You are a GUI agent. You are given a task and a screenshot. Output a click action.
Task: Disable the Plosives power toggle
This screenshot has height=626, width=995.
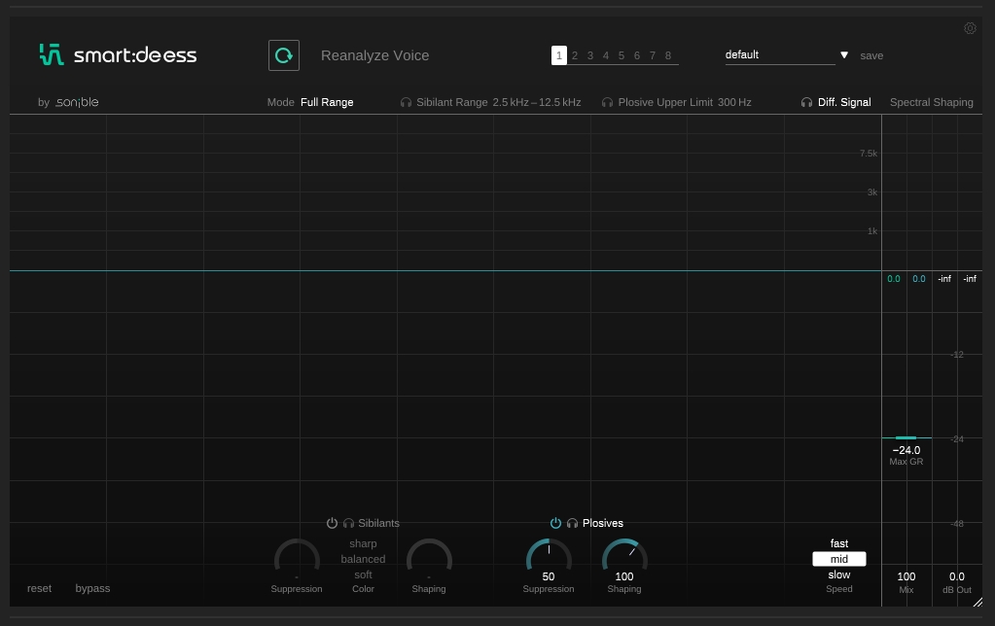point(555,523)
